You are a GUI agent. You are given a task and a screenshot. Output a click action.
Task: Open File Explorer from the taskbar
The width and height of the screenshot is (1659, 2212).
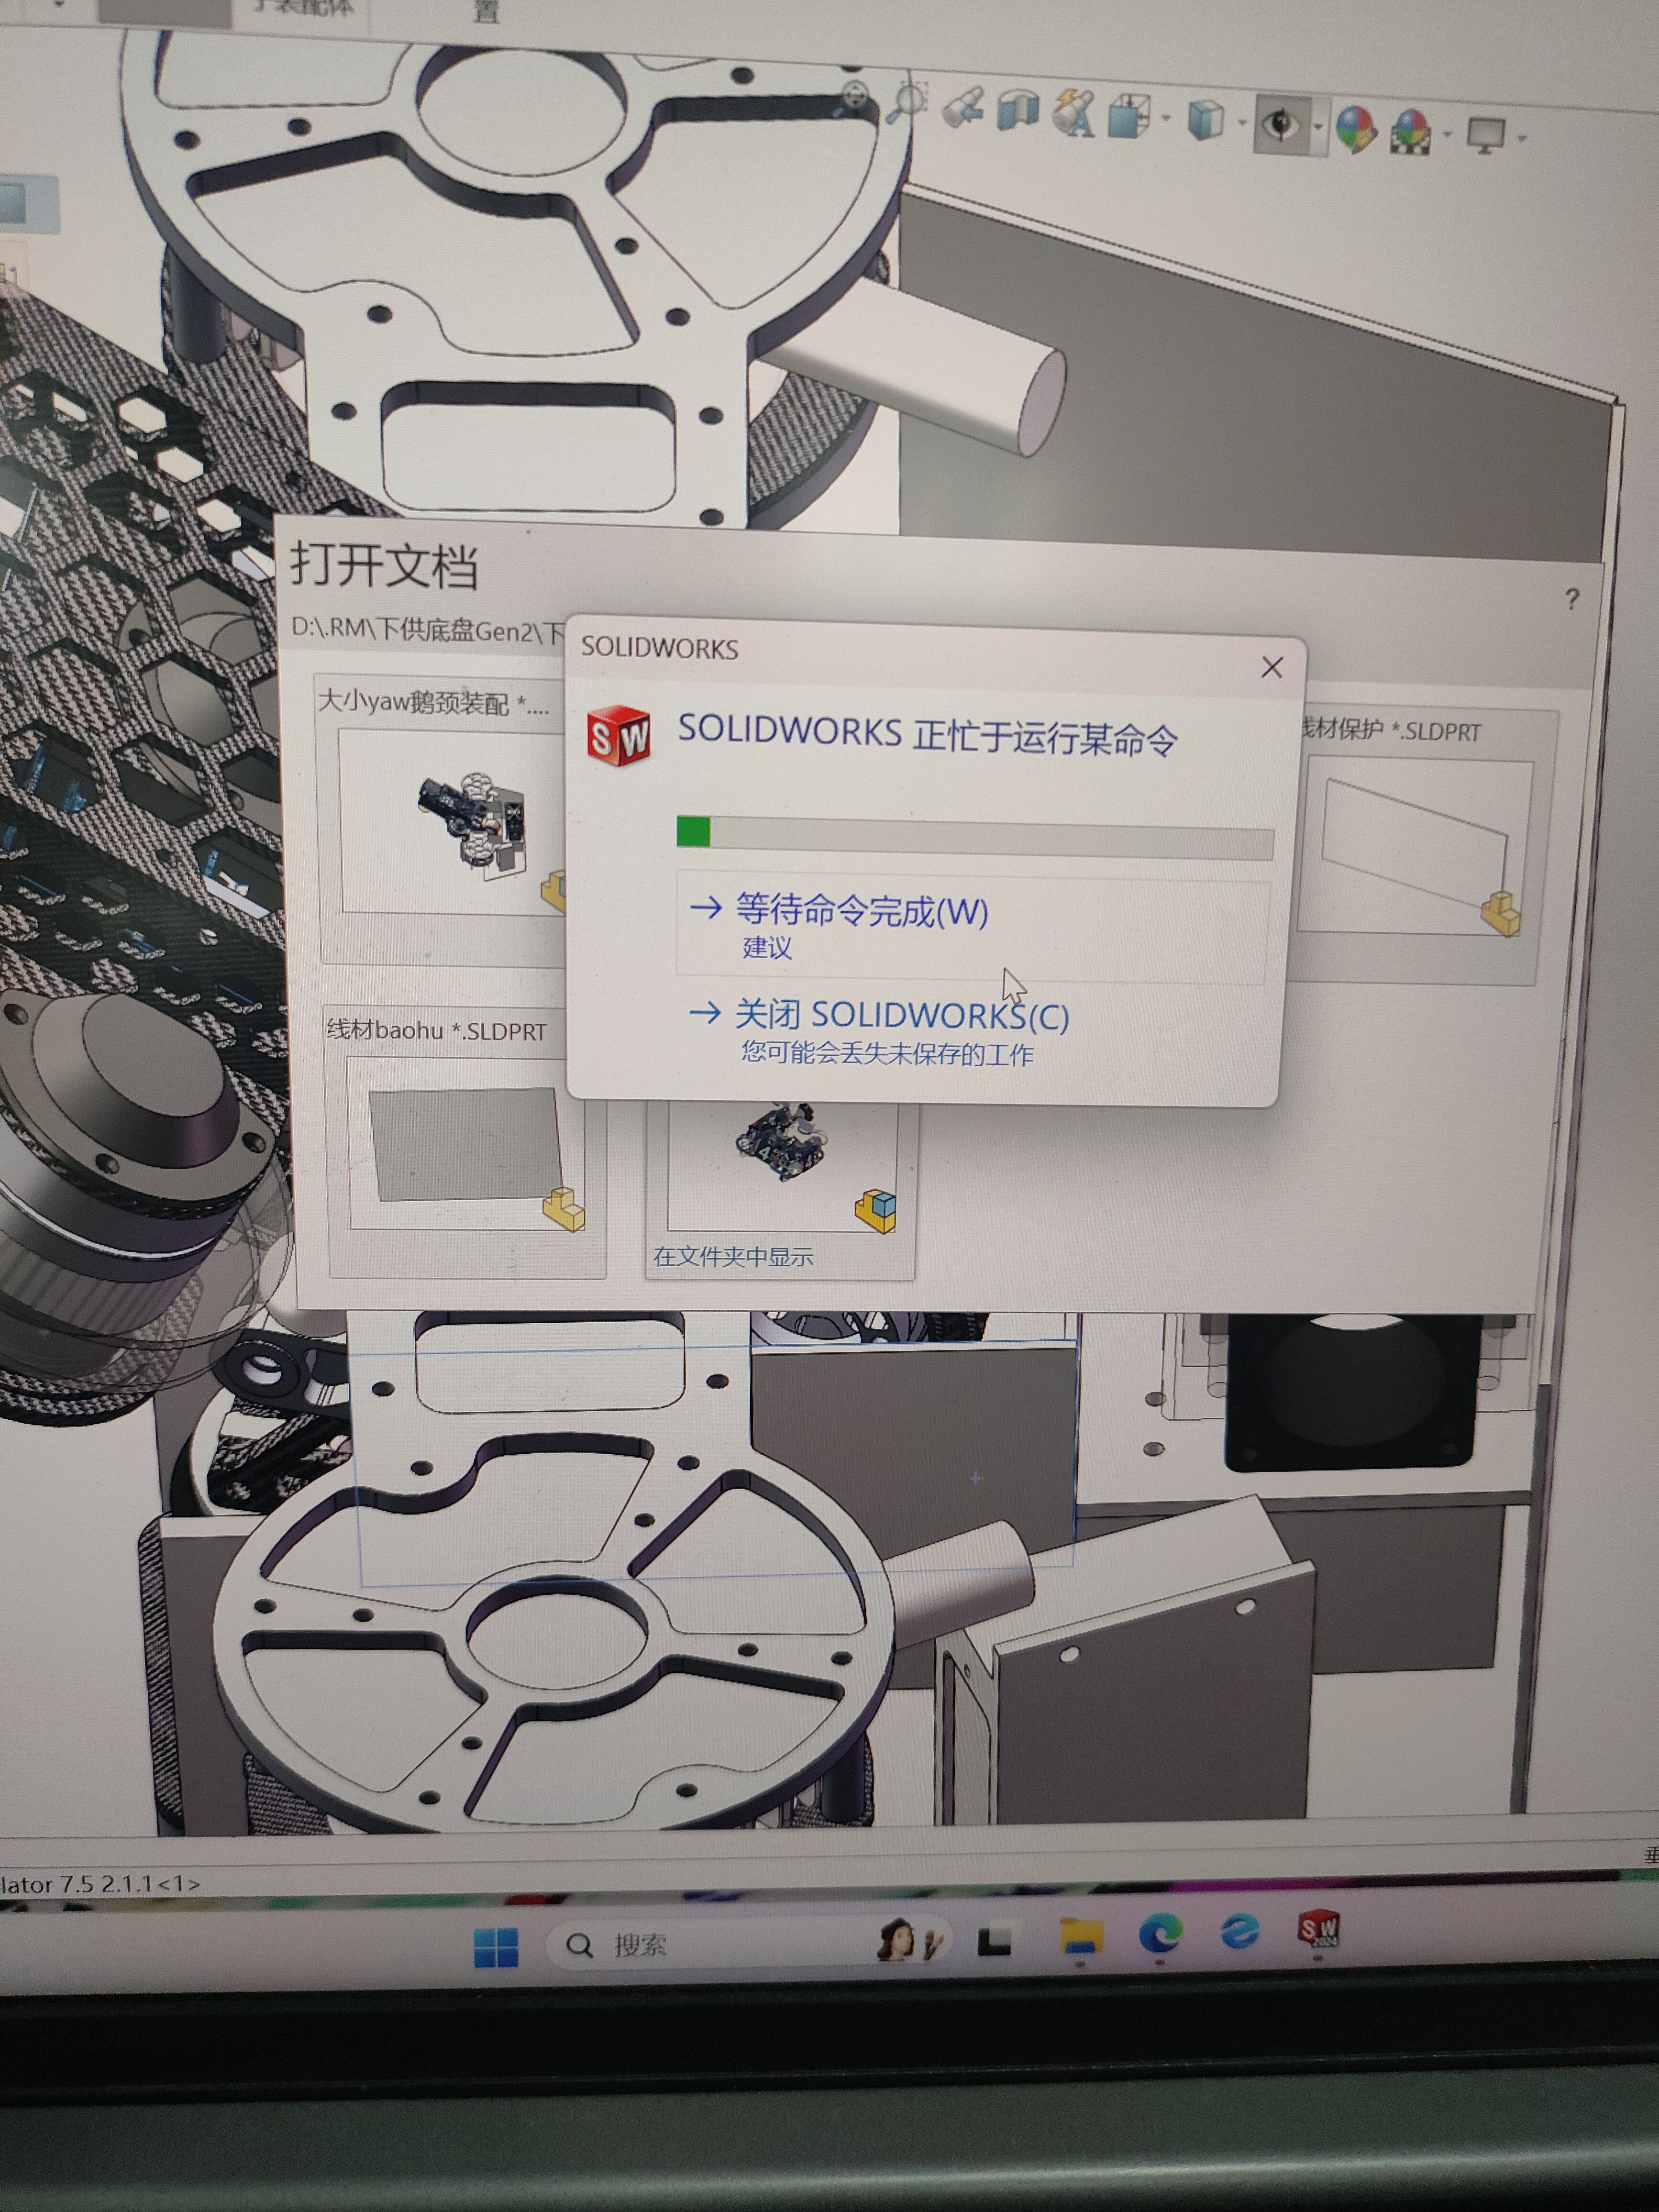(x=1081, y=1937)
